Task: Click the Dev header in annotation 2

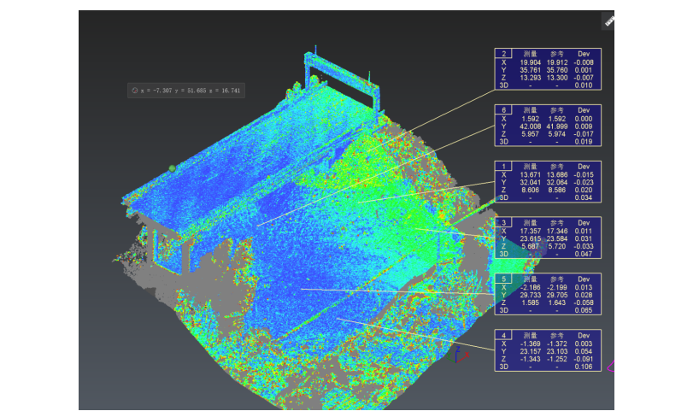Action: (x=584, y=53)
